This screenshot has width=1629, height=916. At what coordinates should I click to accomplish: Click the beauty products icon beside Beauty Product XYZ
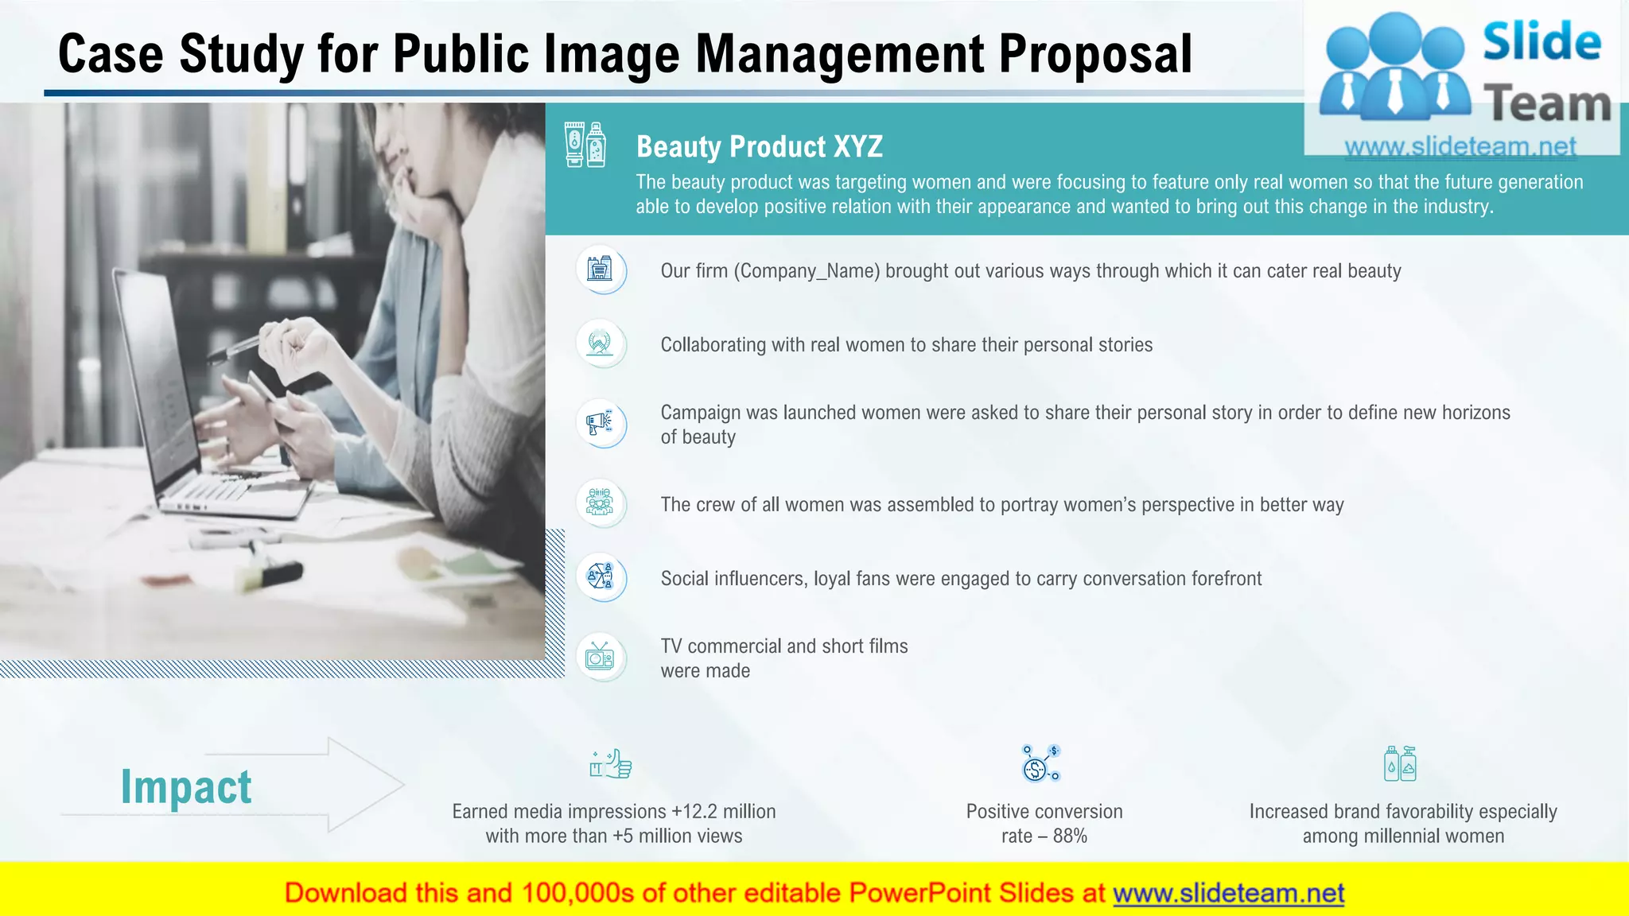585,144
